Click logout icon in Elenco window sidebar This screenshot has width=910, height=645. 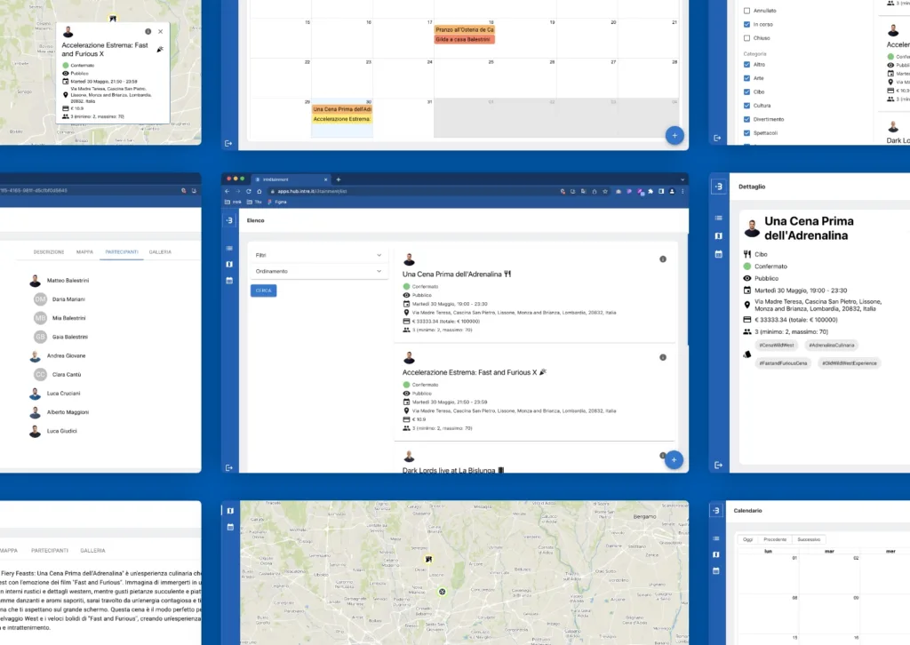point(229,467)
